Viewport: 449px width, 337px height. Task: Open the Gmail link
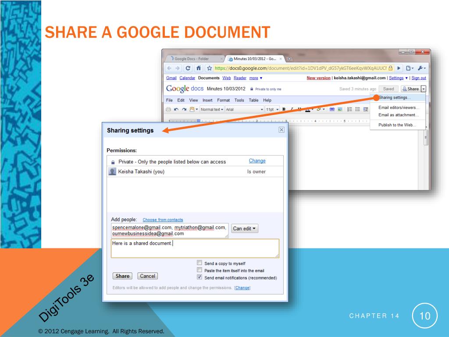pos(171,78)
